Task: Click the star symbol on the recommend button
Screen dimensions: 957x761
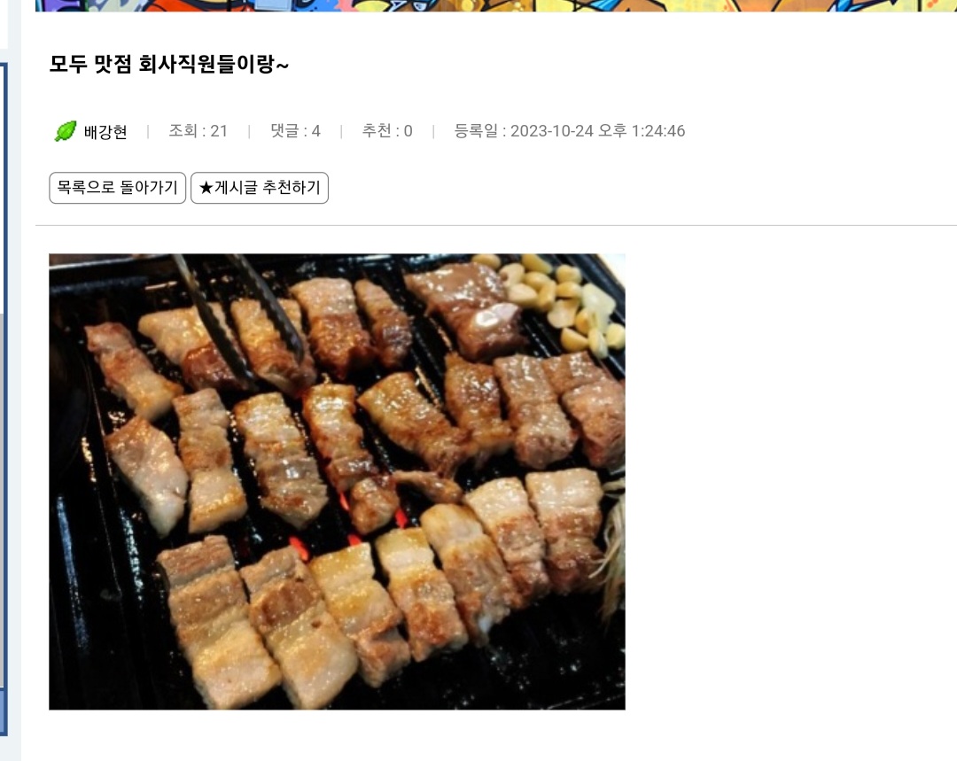Action: tap(206, 188)
